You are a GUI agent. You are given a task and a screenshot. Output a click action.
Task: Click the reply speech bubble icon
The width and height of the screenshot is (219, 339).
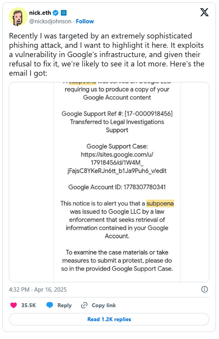coord(49,305)
